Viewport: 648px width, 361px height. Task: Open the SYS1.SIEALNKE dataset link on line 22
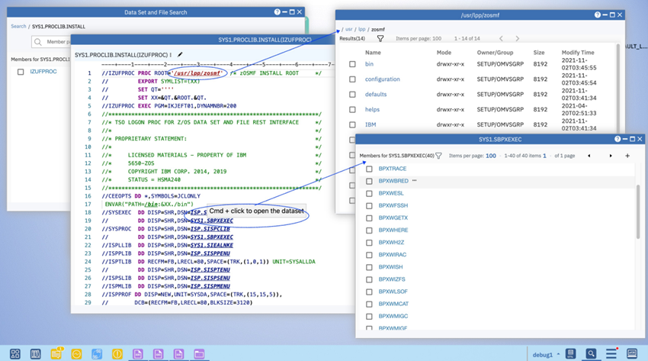click(x=212, y=245)
